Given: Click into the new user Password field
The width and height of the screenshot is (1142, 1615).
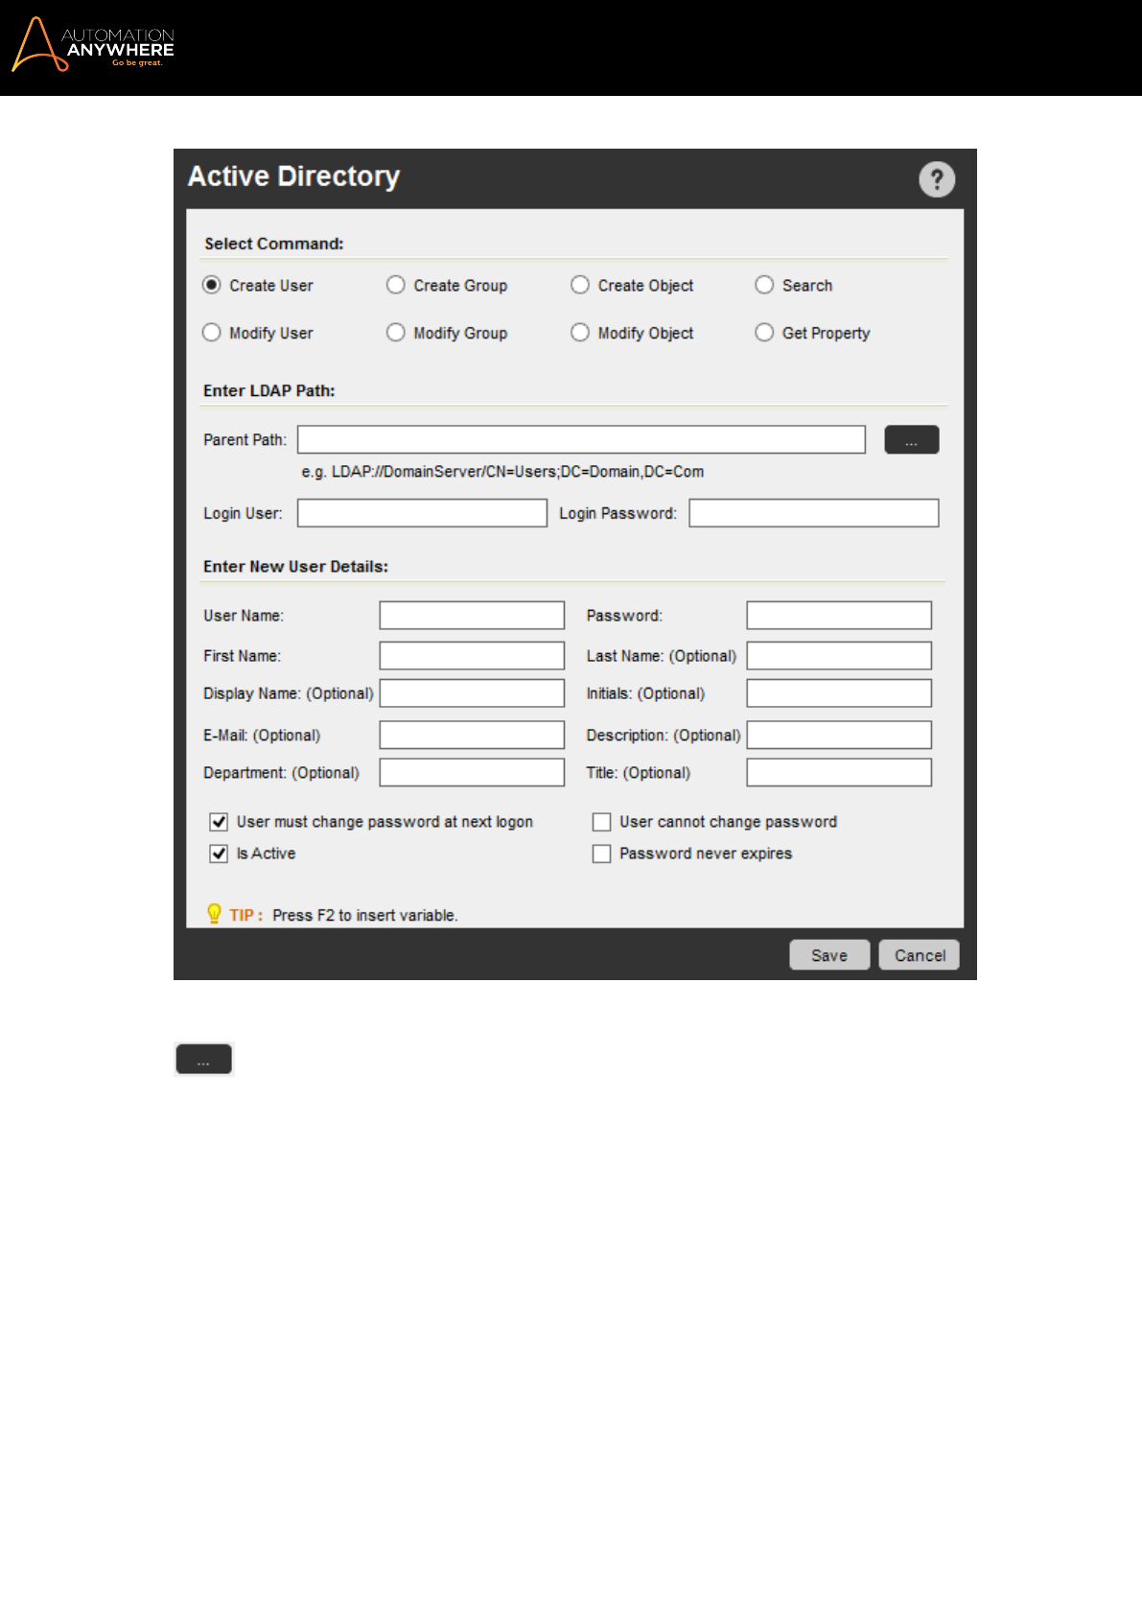Looking at the screenshot, I should click(x=839, y=616).
